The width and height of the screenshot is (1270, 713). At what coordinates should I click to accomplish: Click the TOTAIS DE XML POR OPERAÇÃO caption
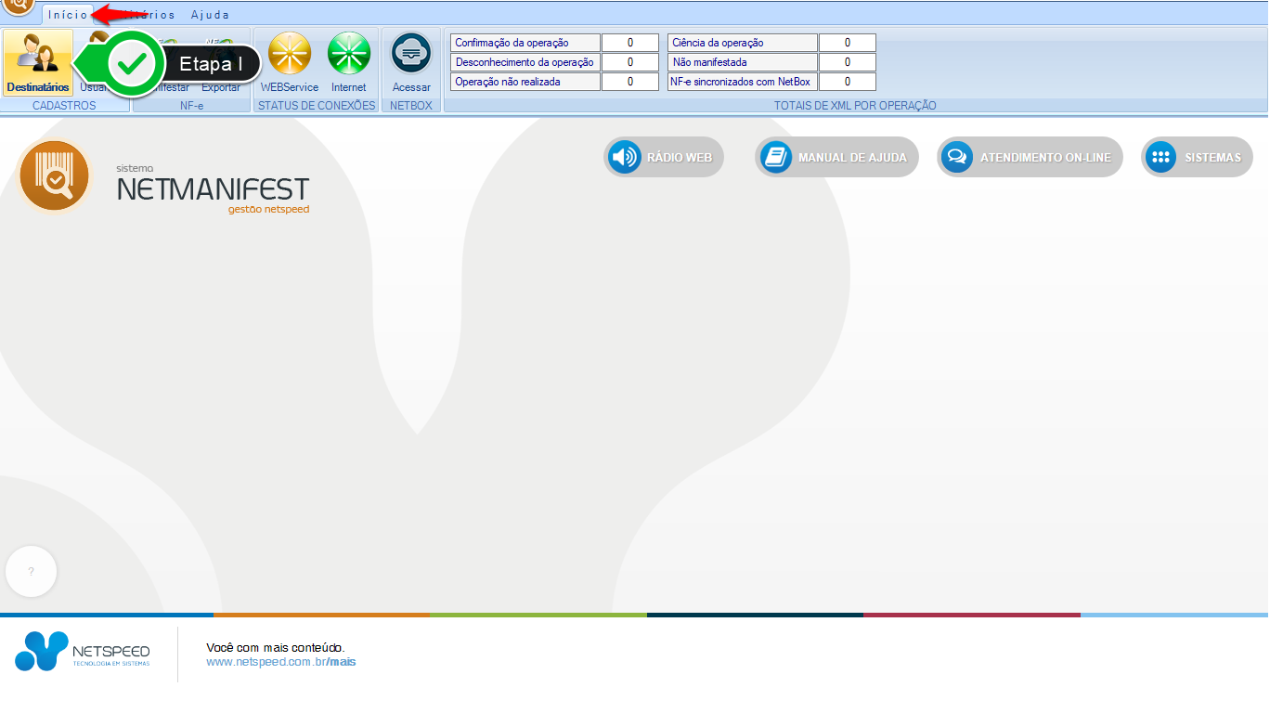point(855,106)
